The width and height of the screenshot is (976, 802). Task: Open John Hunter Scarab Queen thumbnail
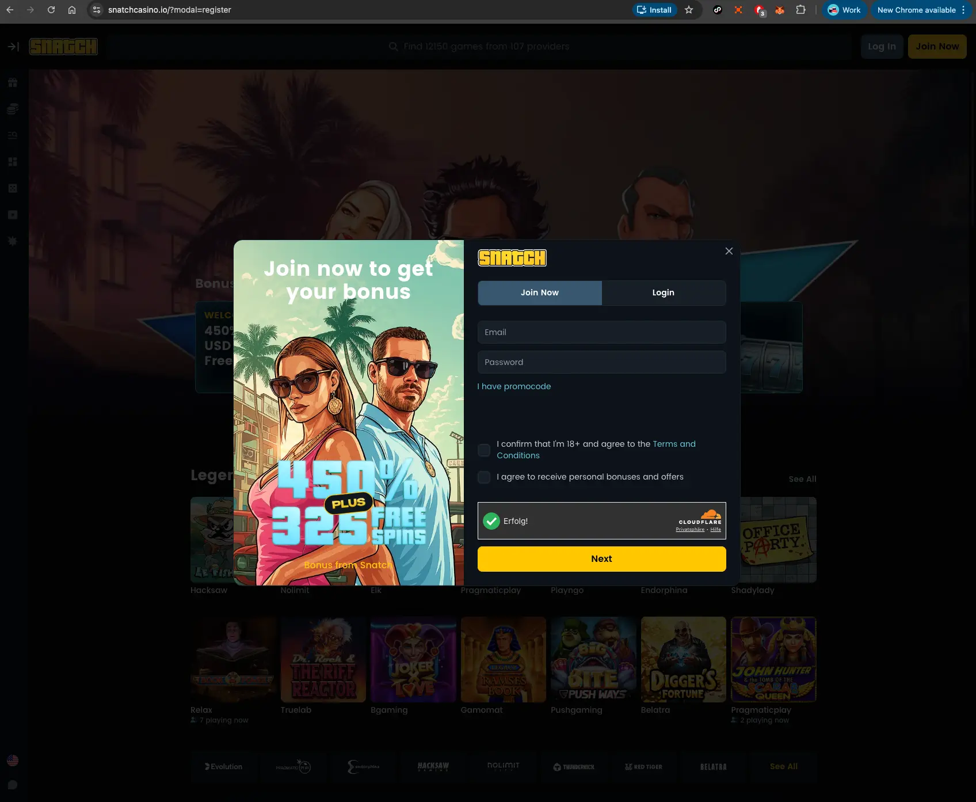pyautogui.click(x=773, y=659)
